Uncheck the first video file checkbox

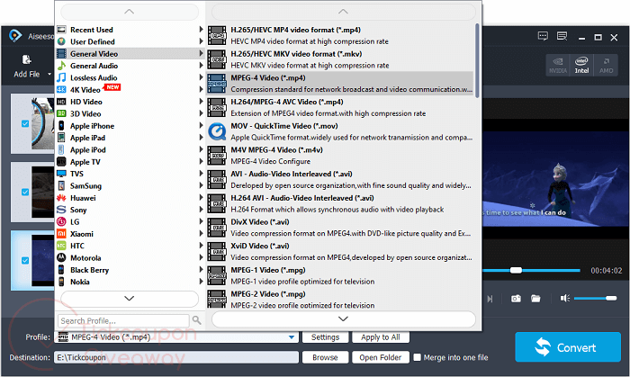[25, 123]
